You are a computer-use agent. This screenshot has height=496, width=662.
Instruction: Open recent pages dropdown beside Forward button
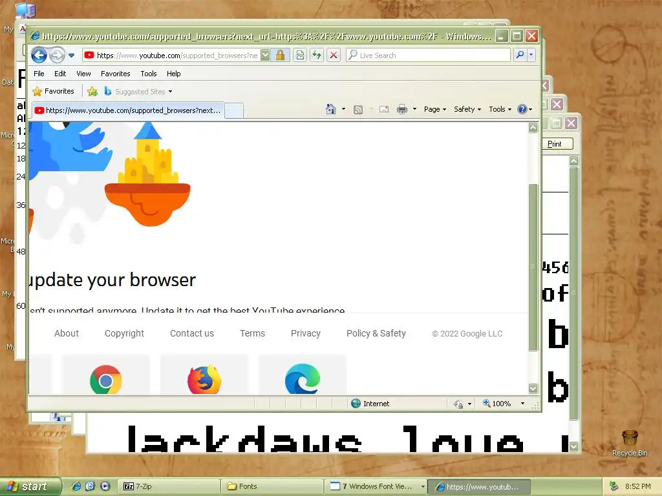tap(71, 56)
